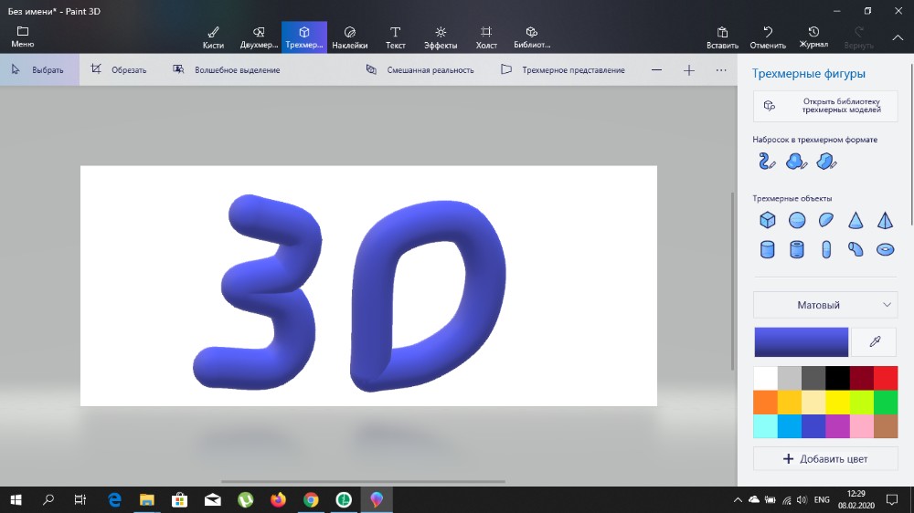The image size is (914, 513).
Task: Open Windows taskbar search
Action: [48, 499]
